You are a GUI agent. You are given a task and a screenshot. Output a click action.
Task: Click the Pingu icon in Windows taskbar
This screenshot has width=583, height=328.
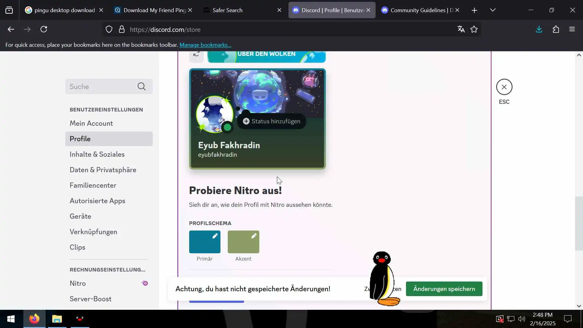tap(80, 319)
